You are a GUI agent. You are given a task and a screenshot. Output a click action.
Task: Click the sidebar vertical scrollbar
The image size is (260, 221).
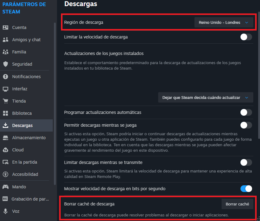[55, 104]
